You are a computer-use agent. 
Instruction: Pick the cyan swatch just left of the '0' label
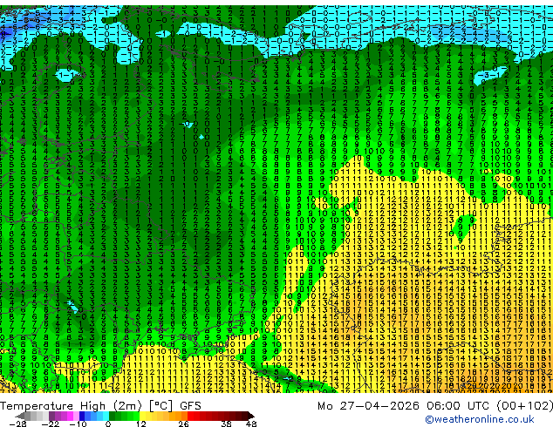pos(106,416)
